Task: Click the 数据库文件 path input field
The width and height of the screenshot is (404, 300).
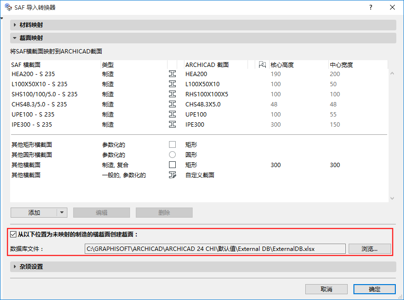Action: tap(215, 249)
